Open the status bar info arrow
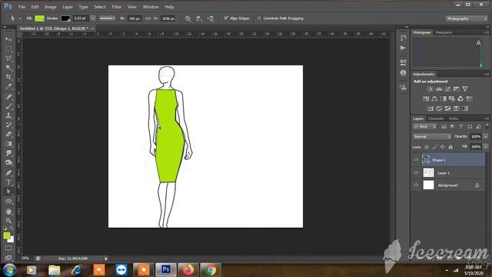 [x=106, y=259]
